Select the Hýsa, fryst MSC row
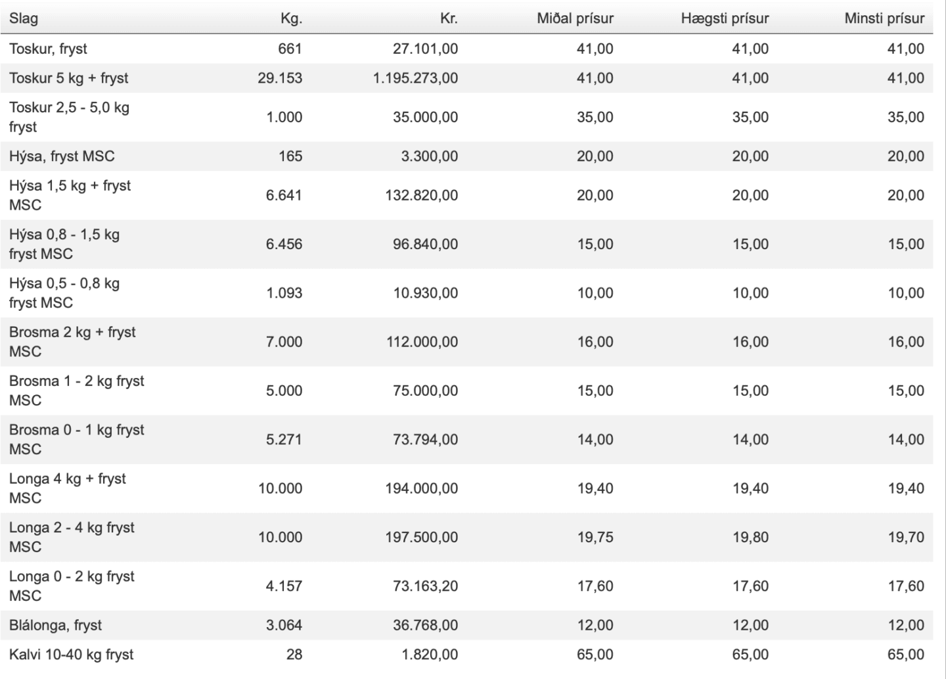Image resolution: width=946 pixels, height=679 pixels. pyautogui.click(x=466, y=156)
